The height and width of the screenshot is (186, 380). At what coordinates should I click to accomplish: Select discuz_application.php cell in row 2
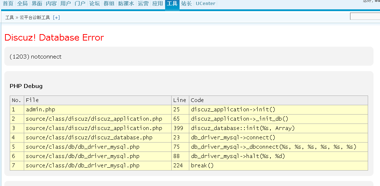tap(98, 119)
